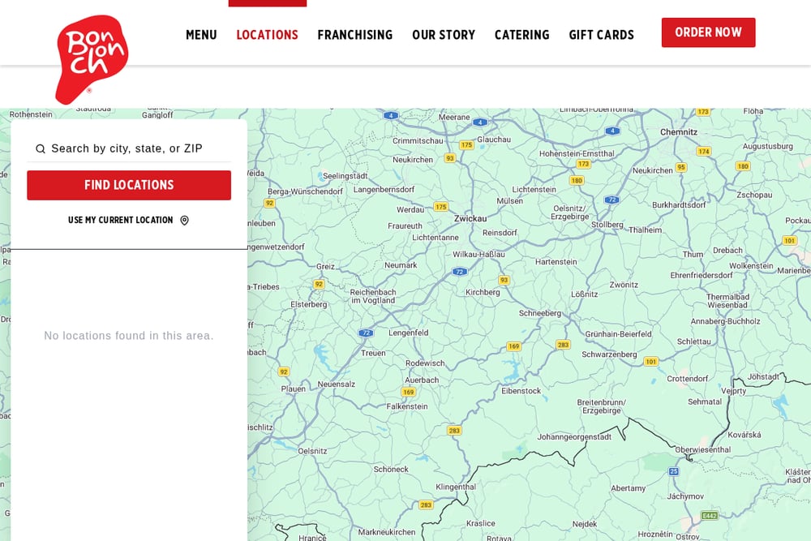Click the 'No locations found in this area.' text
The height and width of the screenshot is (541, 811).
point(129,336)
